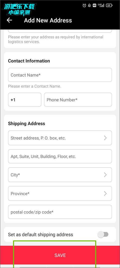The image size is (120, 268).
Task: Tap the City field text
Action: coord(15,175)
